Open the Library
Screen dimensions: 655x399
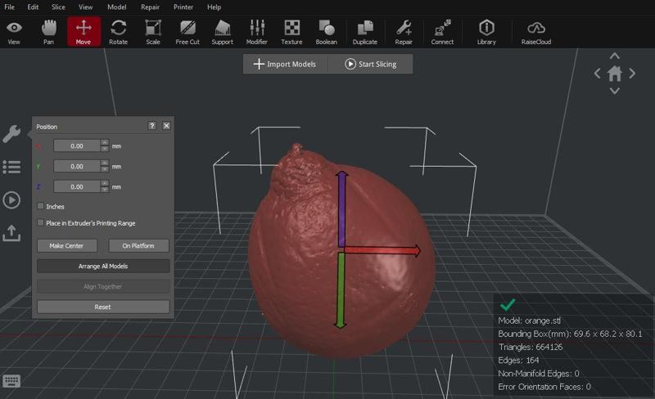(x=486, y=32)
